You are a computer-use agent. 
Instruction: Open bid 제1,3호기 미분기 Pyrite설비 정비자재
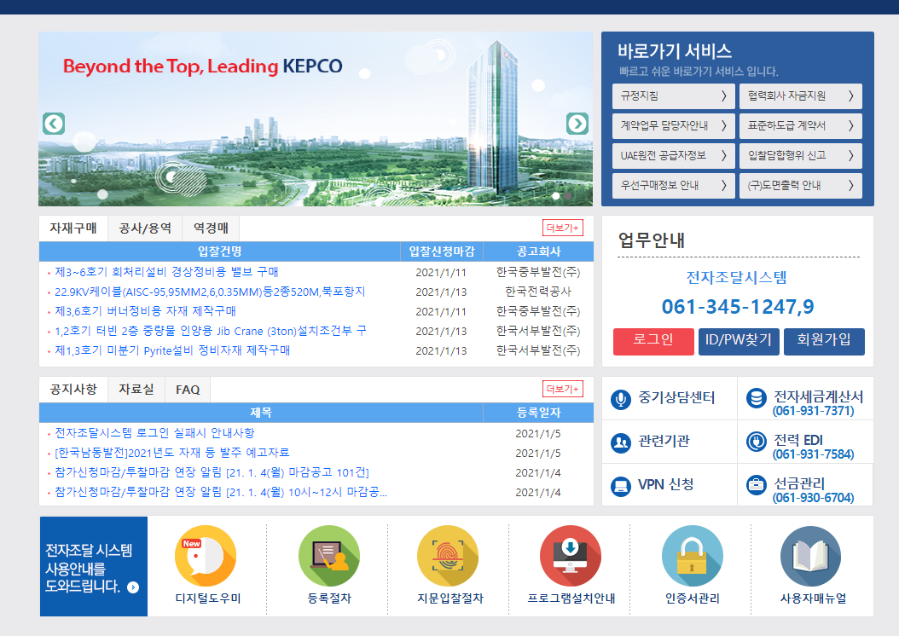pyautogui.click(x=172, y=350)
